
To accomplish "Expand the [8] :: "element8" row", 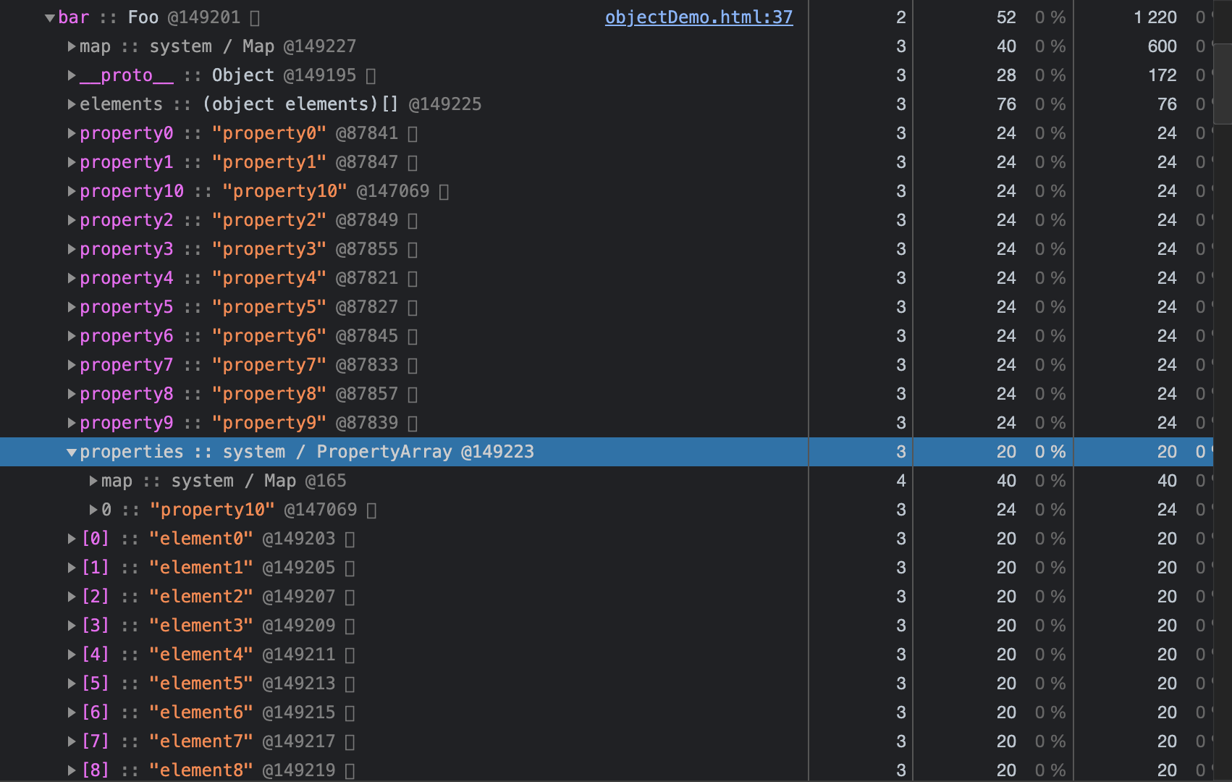I will tap(72, 770).
